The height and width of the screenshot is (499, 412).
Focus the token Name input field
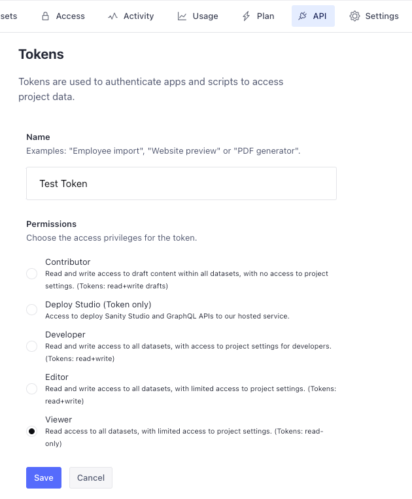(181, 184)
